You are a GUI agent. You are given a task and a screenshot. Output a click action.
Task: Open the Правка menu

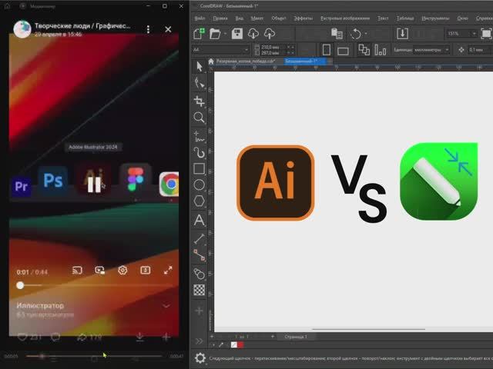220,18
